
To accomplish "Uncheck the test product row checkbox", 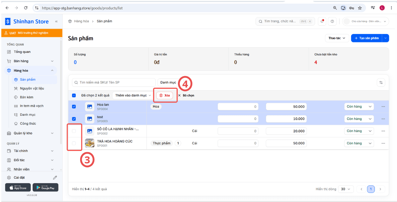I will pos(74,119).
